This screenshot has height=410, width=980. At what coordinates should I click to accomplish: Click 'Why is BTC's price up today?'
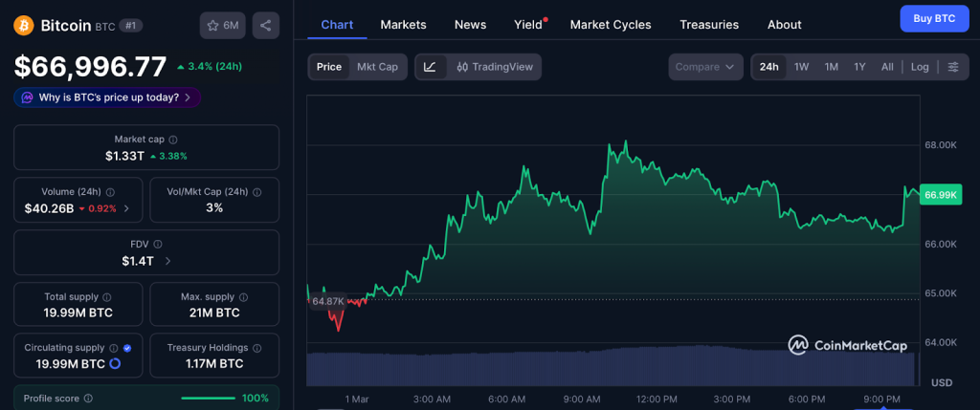tap(107, 97)
